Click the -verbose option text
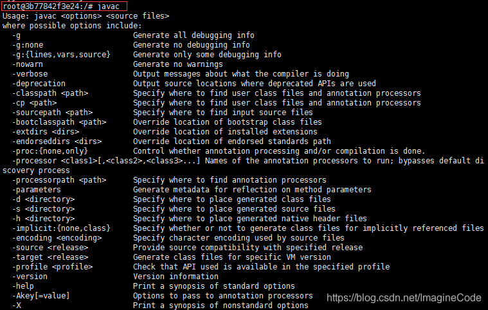The width and height of the screenshot is (488, 310). click(x=30, y=74)
